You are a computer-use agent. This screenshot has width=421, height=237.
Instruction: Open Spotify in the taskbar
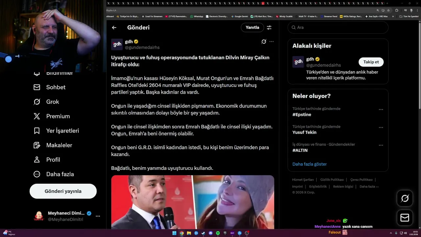pos(218,233)
